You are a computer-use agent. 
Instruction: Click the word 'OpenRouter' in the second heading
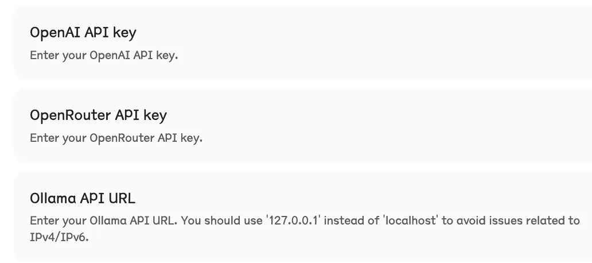point(70,115)
